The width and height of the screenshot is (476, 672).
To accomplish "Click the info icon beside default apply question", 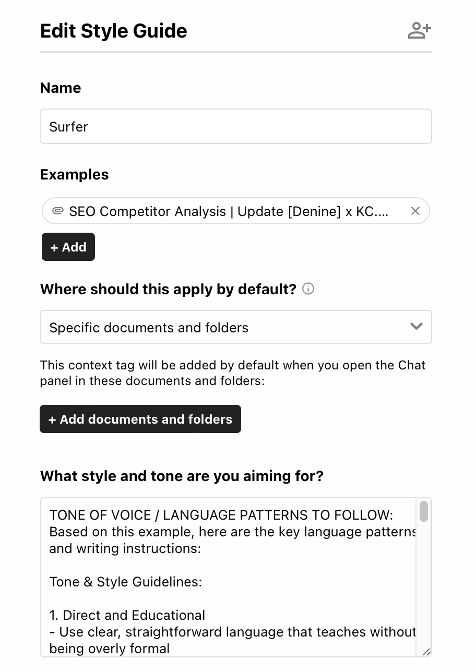I will pos(308,289).
